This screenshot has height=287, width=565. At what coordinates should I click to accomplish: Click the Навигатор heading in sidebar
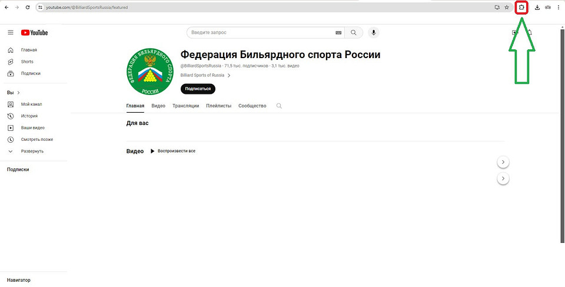tap(19, 280)
